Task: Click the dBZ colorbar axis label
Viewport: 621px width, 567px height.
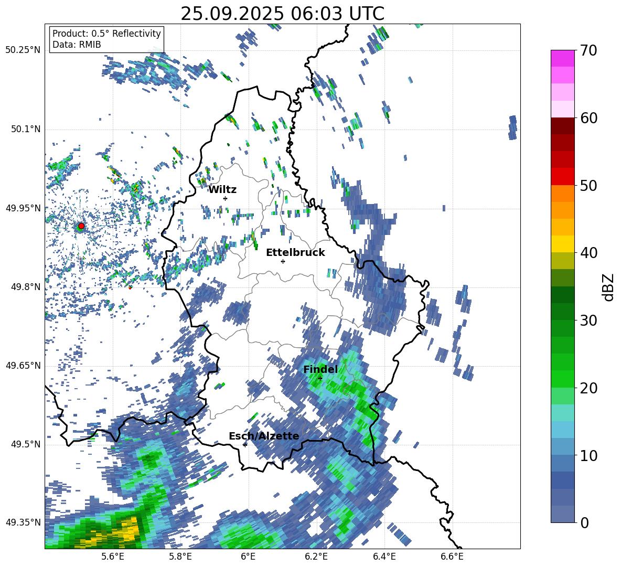Action: click(609, 287)
